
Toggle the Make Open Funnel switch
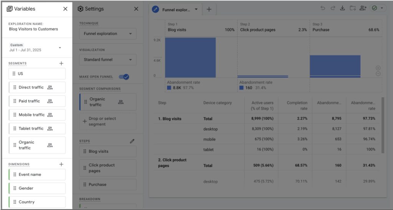124,77
